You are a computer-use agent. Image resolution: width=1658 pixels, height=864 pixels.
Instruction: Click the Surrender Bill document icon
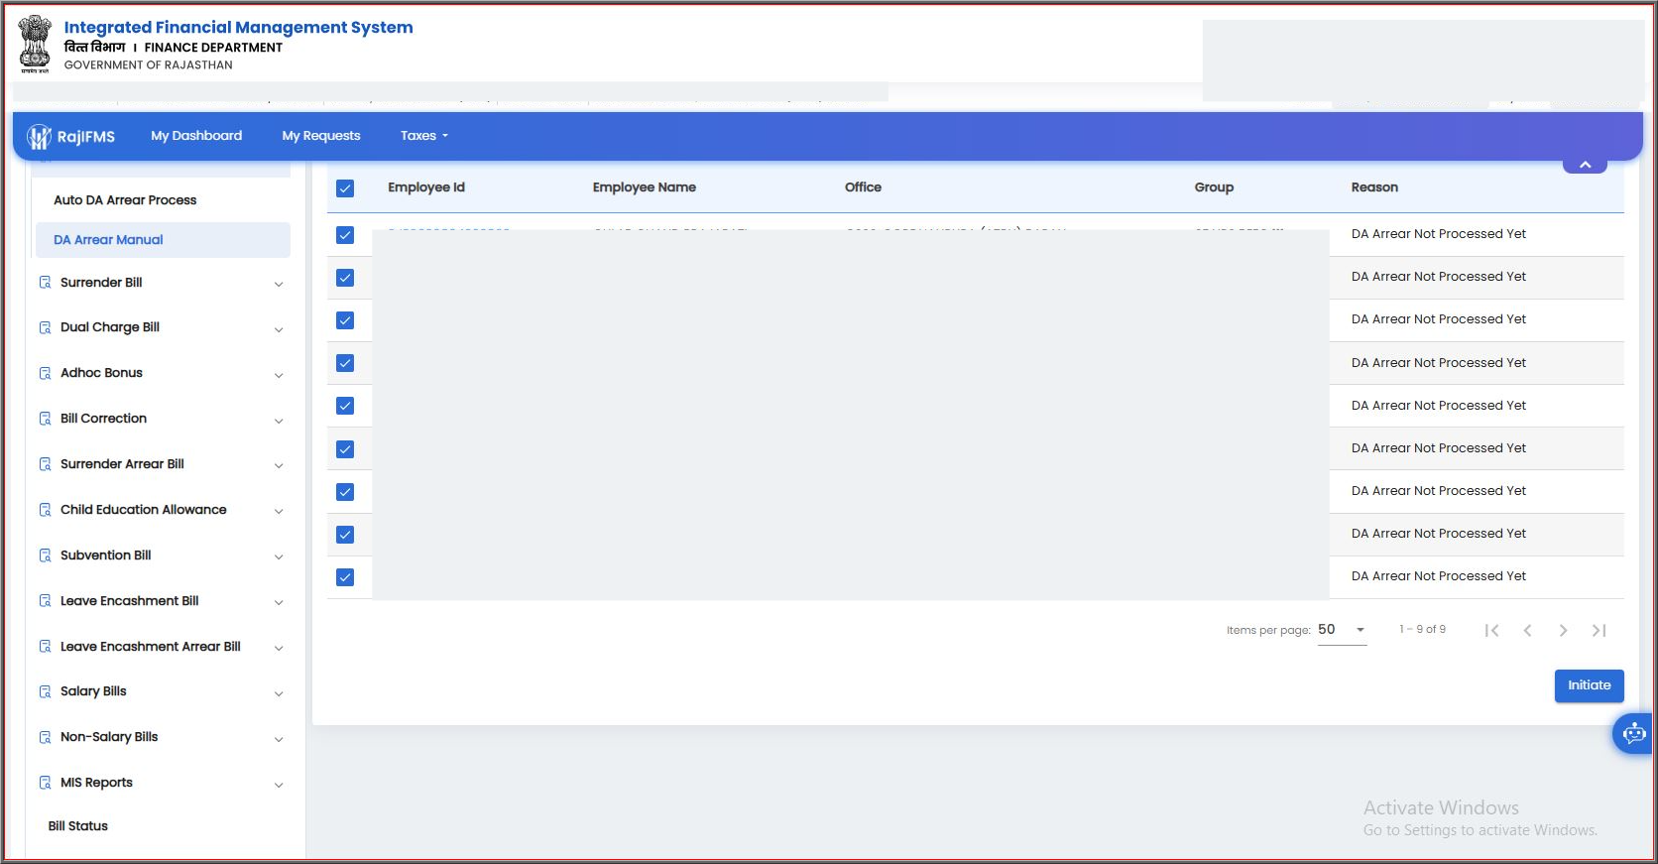tap(45, 283)
